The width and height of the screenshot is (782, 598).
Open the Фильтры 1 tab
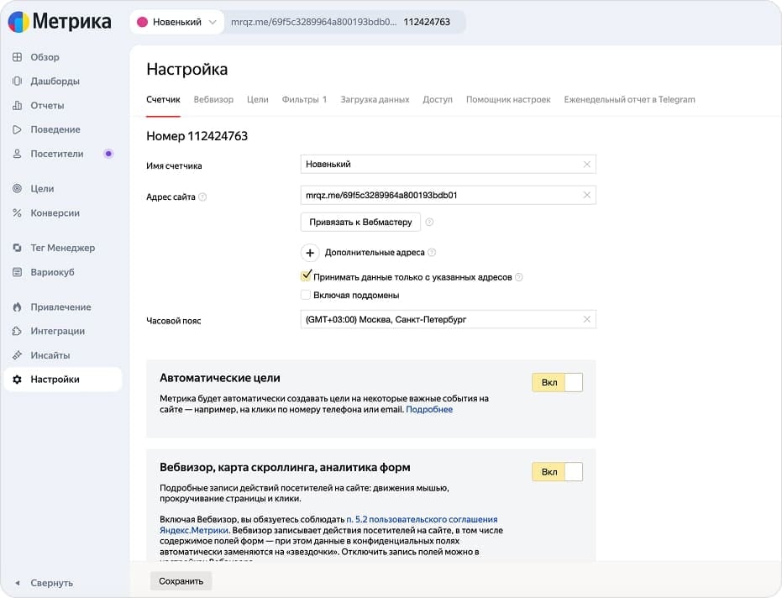[x=304, y=99]
